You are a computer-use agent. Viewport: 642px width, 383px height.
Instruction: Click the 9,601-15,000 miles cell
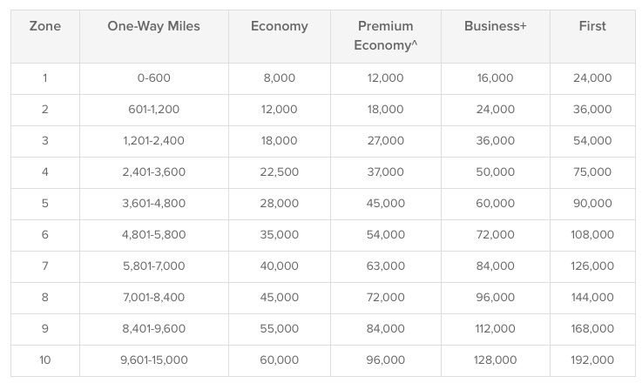(154, 360)
